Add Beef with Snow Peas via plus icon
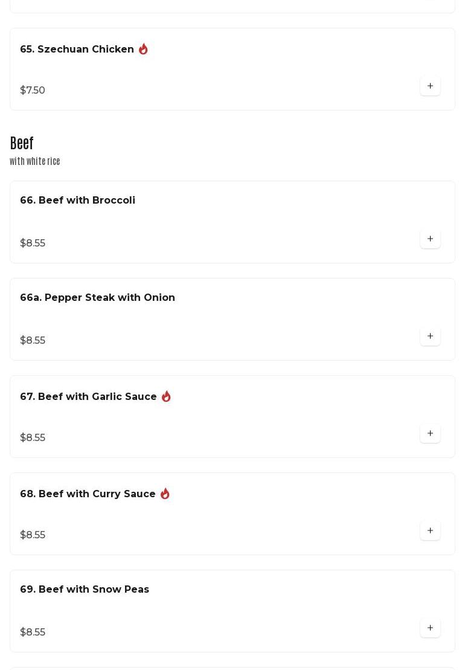This screenshot has width=465, height=670. (x=430, y=628)
